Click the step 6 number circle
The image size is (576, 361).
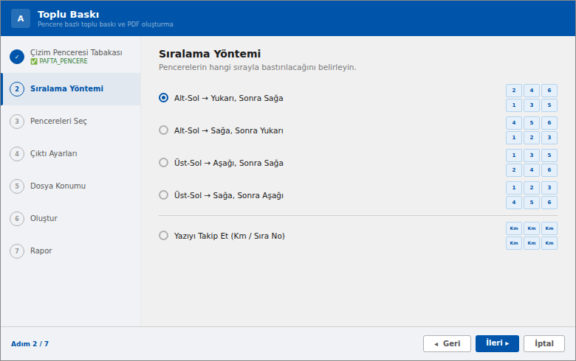17,219
